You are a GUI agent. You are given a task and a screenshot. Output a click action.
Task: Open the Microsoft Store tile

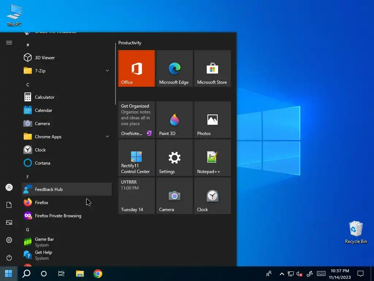[213, 68]
